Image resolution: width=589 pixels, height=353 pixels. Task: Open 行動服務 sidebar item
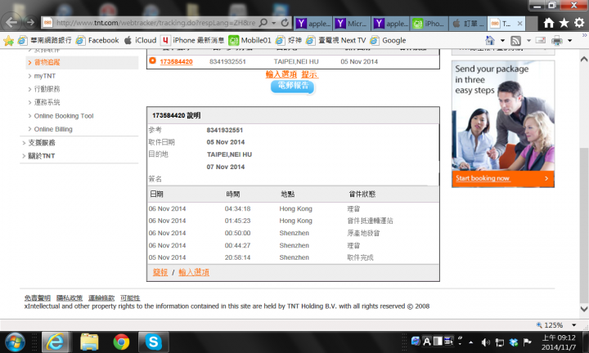click(47, 89)
